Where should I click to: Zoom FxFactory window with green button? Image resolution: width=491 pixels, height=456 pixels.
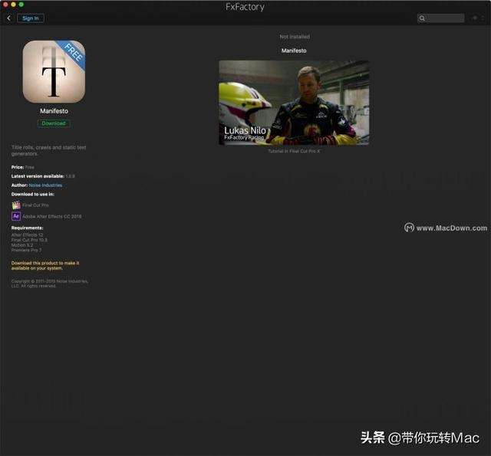pyautogui.click(x=21, y=5)
